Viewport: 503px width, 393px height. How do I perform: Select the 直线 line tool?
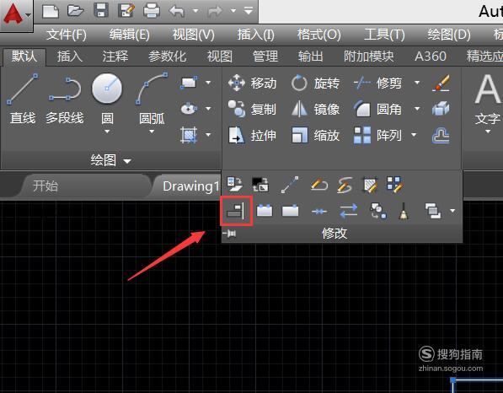(23, 99)
